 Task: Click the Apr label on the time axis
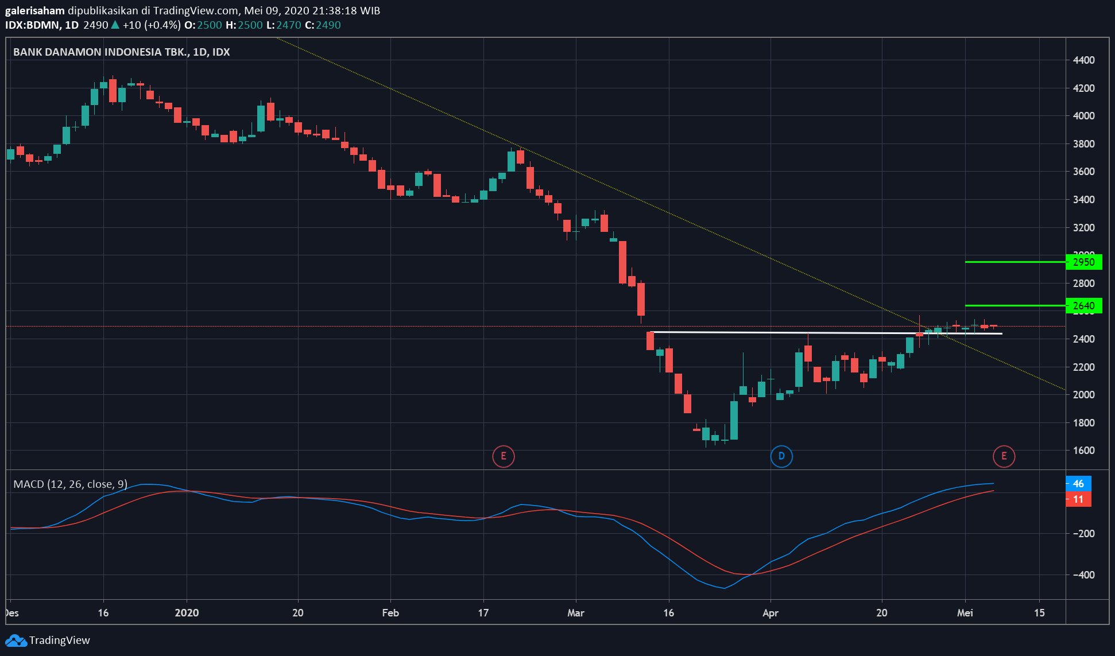click(771, 612)
